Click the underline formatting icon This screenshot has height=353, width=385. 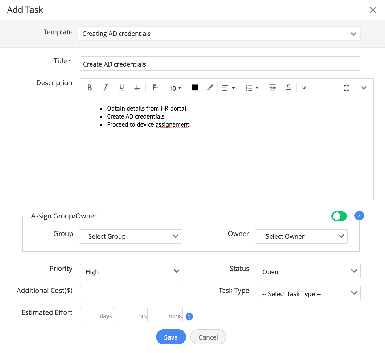coord(121,88)
